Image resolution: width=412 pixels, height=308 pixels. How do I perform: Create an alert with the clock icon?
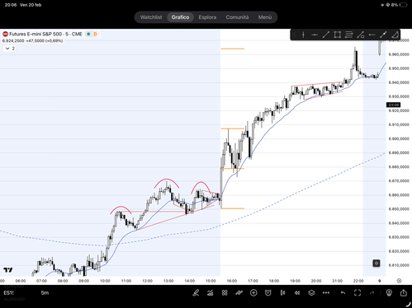tap(268, 293)
